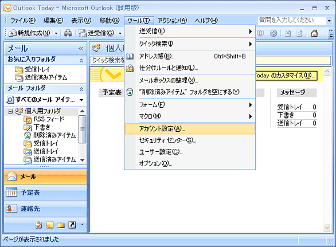Click the folder list vertical scrollbar thumb

pyautogui.click(x=83, y=129)
